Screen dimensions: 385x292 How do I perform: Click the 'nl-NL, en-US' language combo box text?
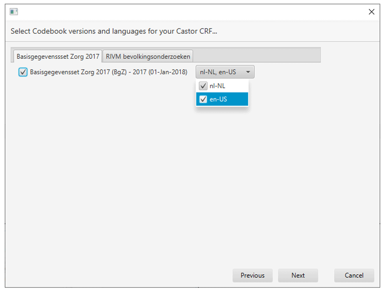[218, 72]
